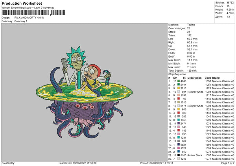
Task: Click the N# column header
Action: point(175,78)
